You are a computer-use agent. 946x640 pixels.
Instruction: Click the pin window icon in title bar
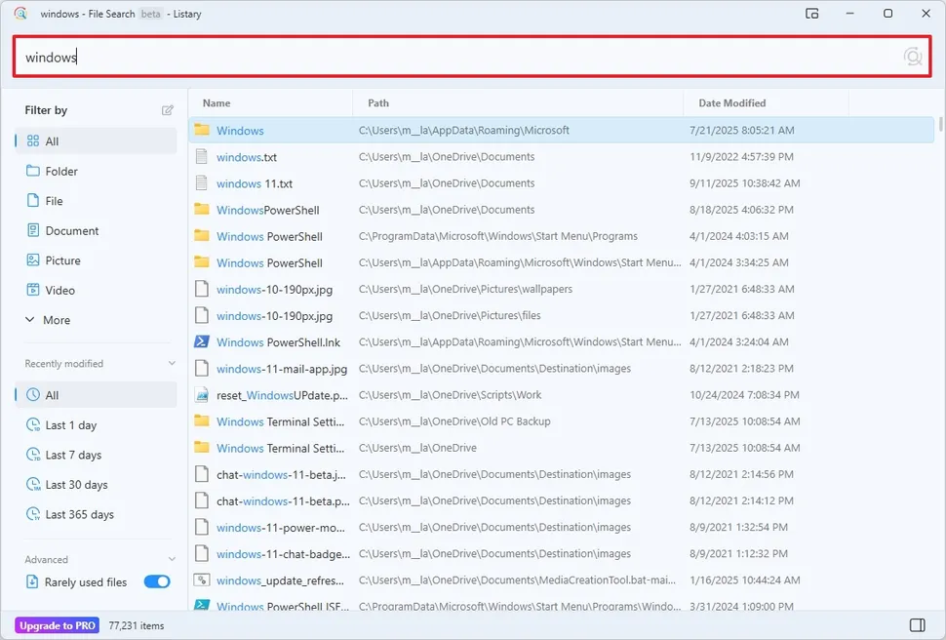812,14
